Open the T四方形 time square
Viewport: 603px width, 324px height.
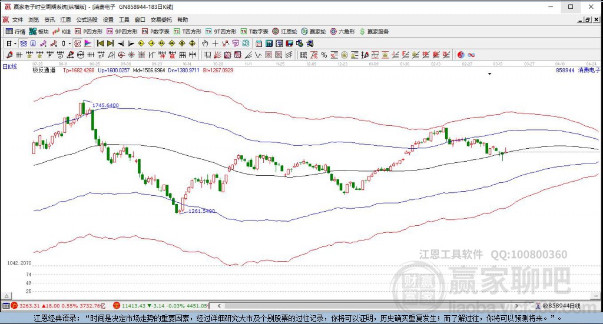(x=187, y=32)
